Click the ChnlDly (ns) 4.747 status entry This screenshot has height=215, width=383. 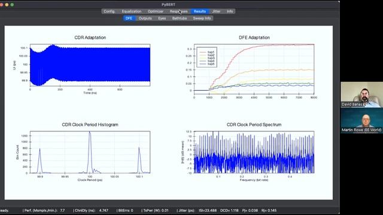pyautogui.click(x=90, y=210)
